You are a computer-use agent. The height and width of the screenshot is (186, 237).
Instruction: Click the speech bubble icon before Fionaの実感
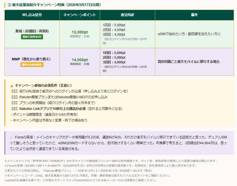click(12, 137)
